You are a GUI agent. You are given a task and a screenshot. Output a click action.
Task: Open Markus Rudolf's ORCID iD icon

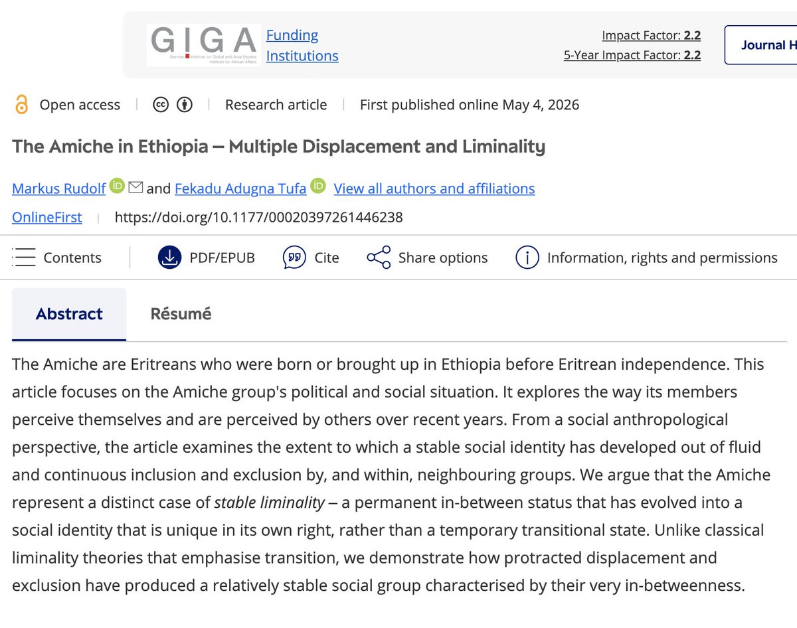click(x=118, y=187)
